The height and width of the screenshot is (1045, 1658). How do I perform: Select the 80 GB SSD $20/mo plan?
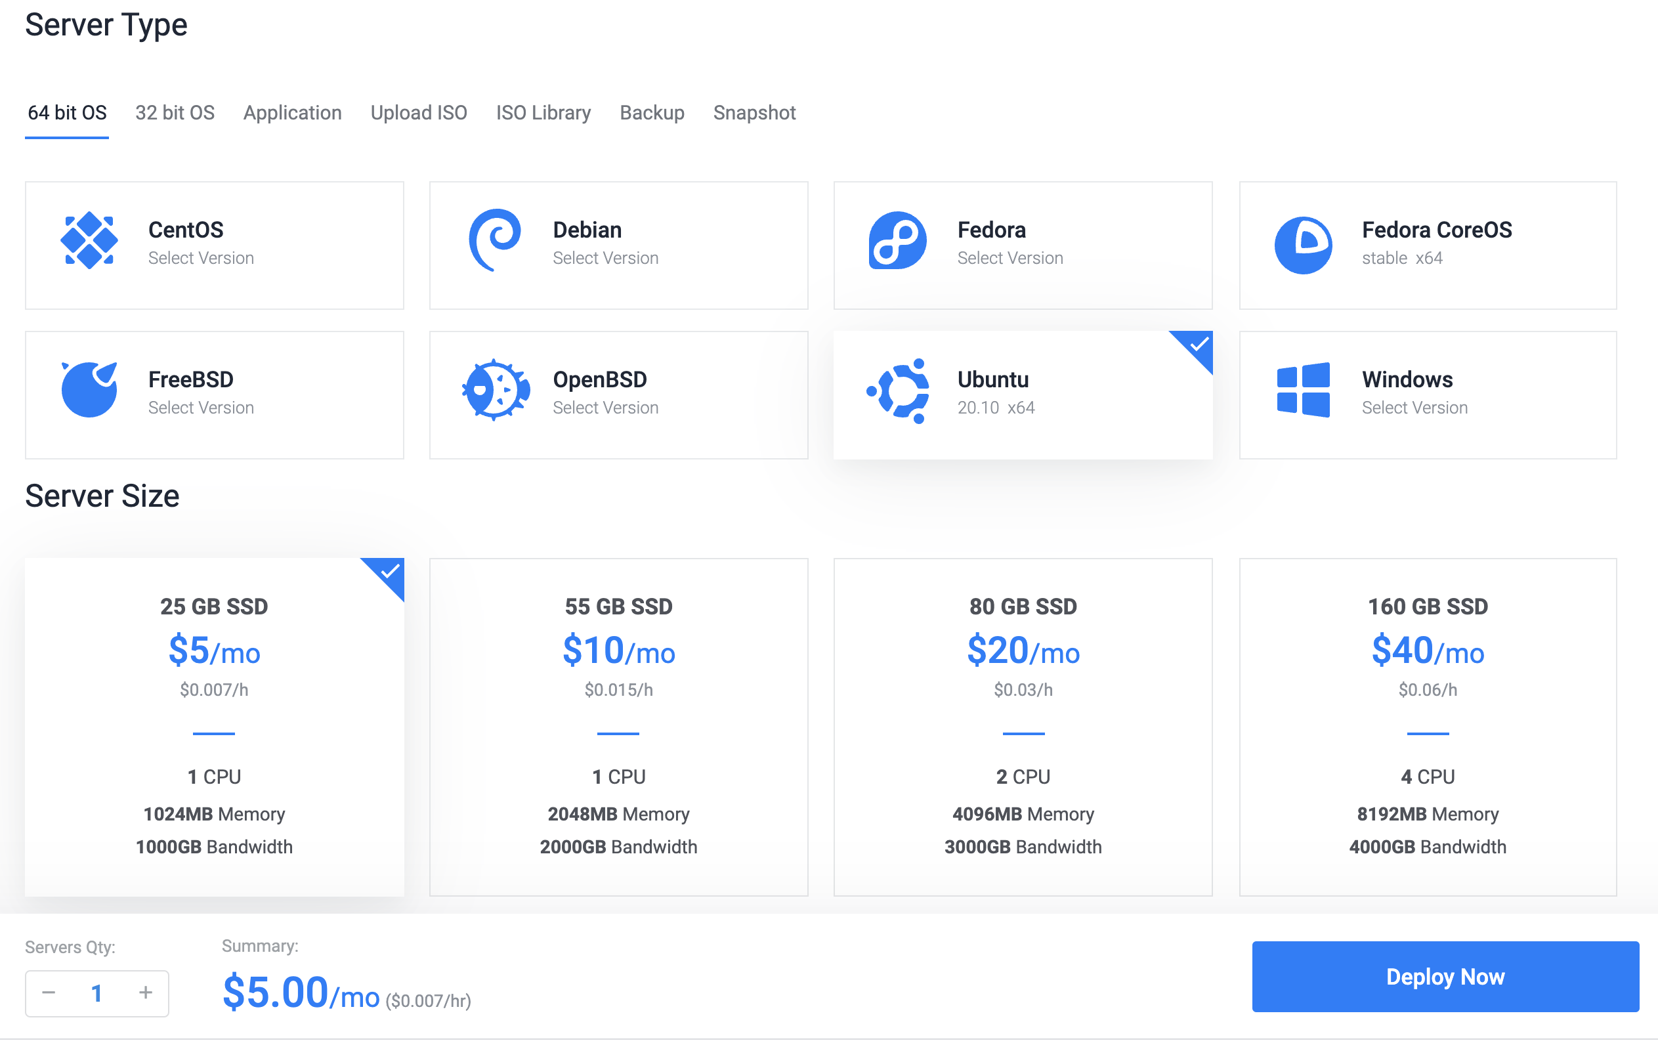pyautogui.click(x=1023, y=727)
